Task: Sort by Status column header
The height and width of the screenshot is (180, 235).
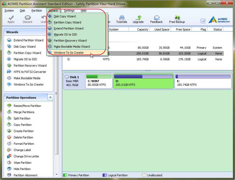Action: point(215,29)
